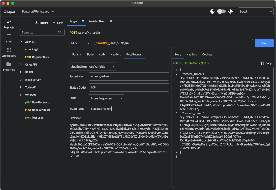Select the response Headers tab
This screenshot has width=276, height=190.
point(192,55)
